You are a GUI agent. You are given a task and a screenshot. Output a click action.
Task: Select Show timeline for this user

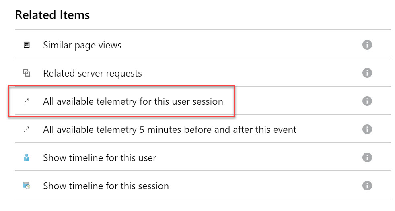coord(99,158)
